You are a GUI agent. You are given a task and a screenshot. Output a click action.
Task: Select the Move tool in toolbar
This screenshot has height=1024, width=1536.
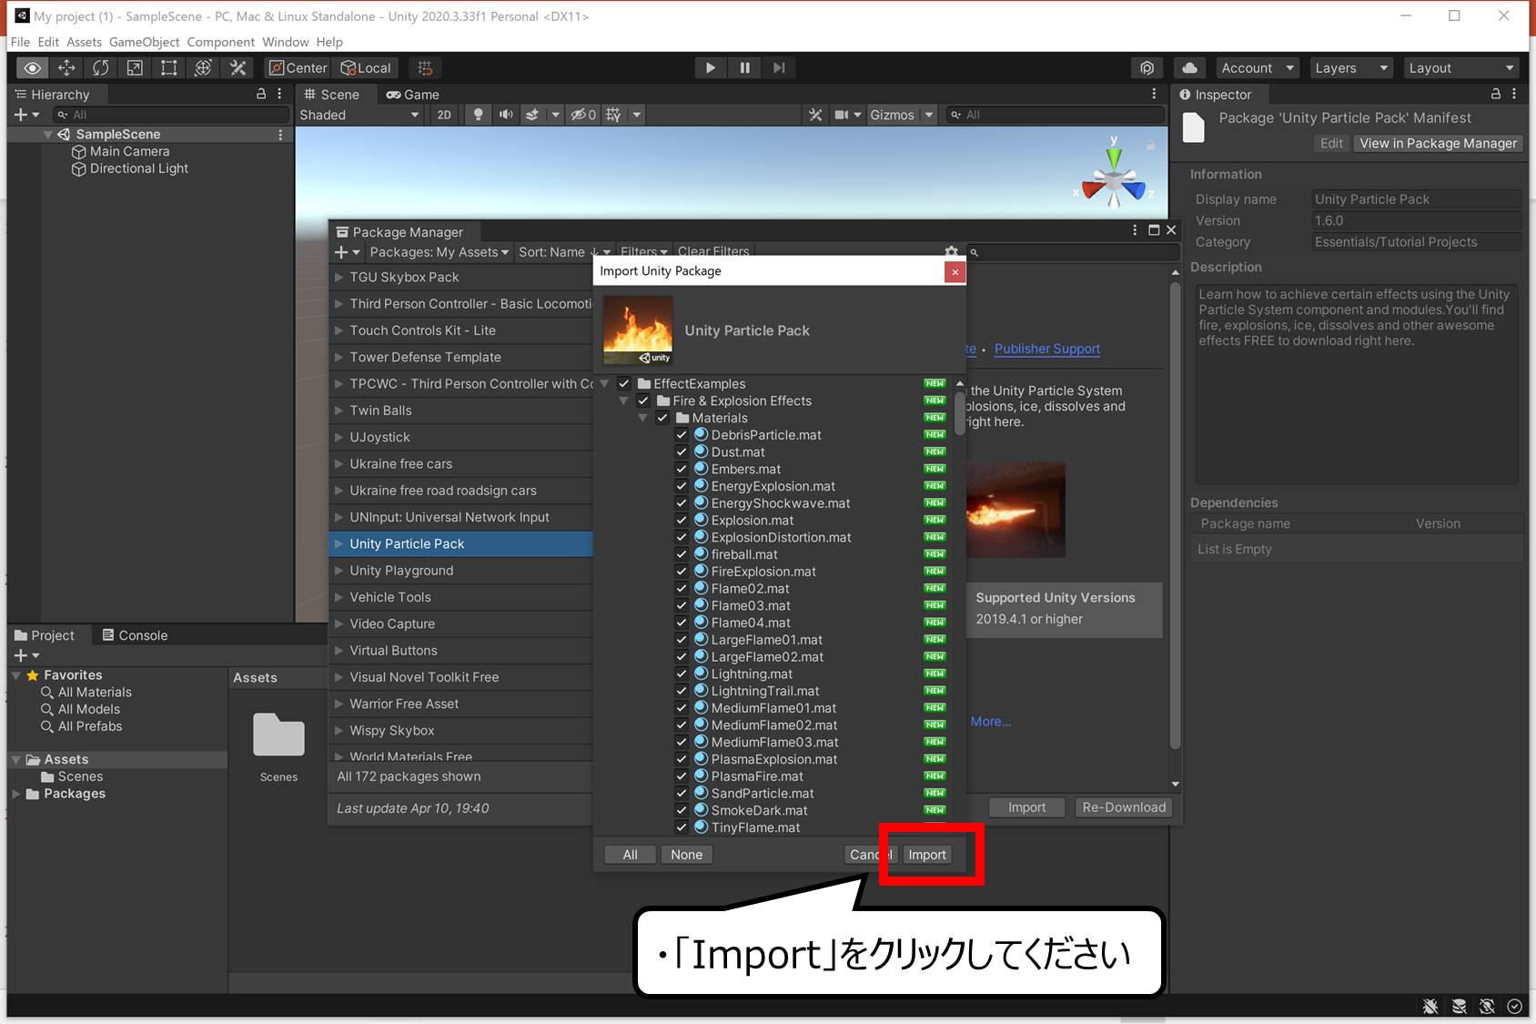tap(66, 68)
